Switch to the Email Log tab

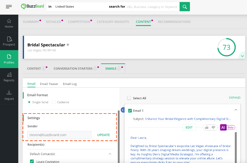[70, 84]
